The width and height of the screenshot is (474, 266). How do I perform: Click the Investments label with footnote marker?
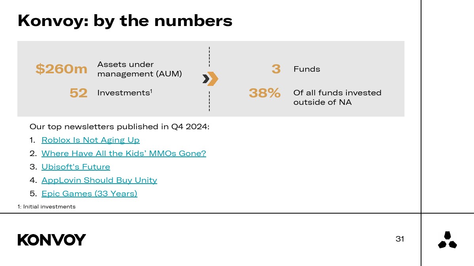tap(125, 93)
